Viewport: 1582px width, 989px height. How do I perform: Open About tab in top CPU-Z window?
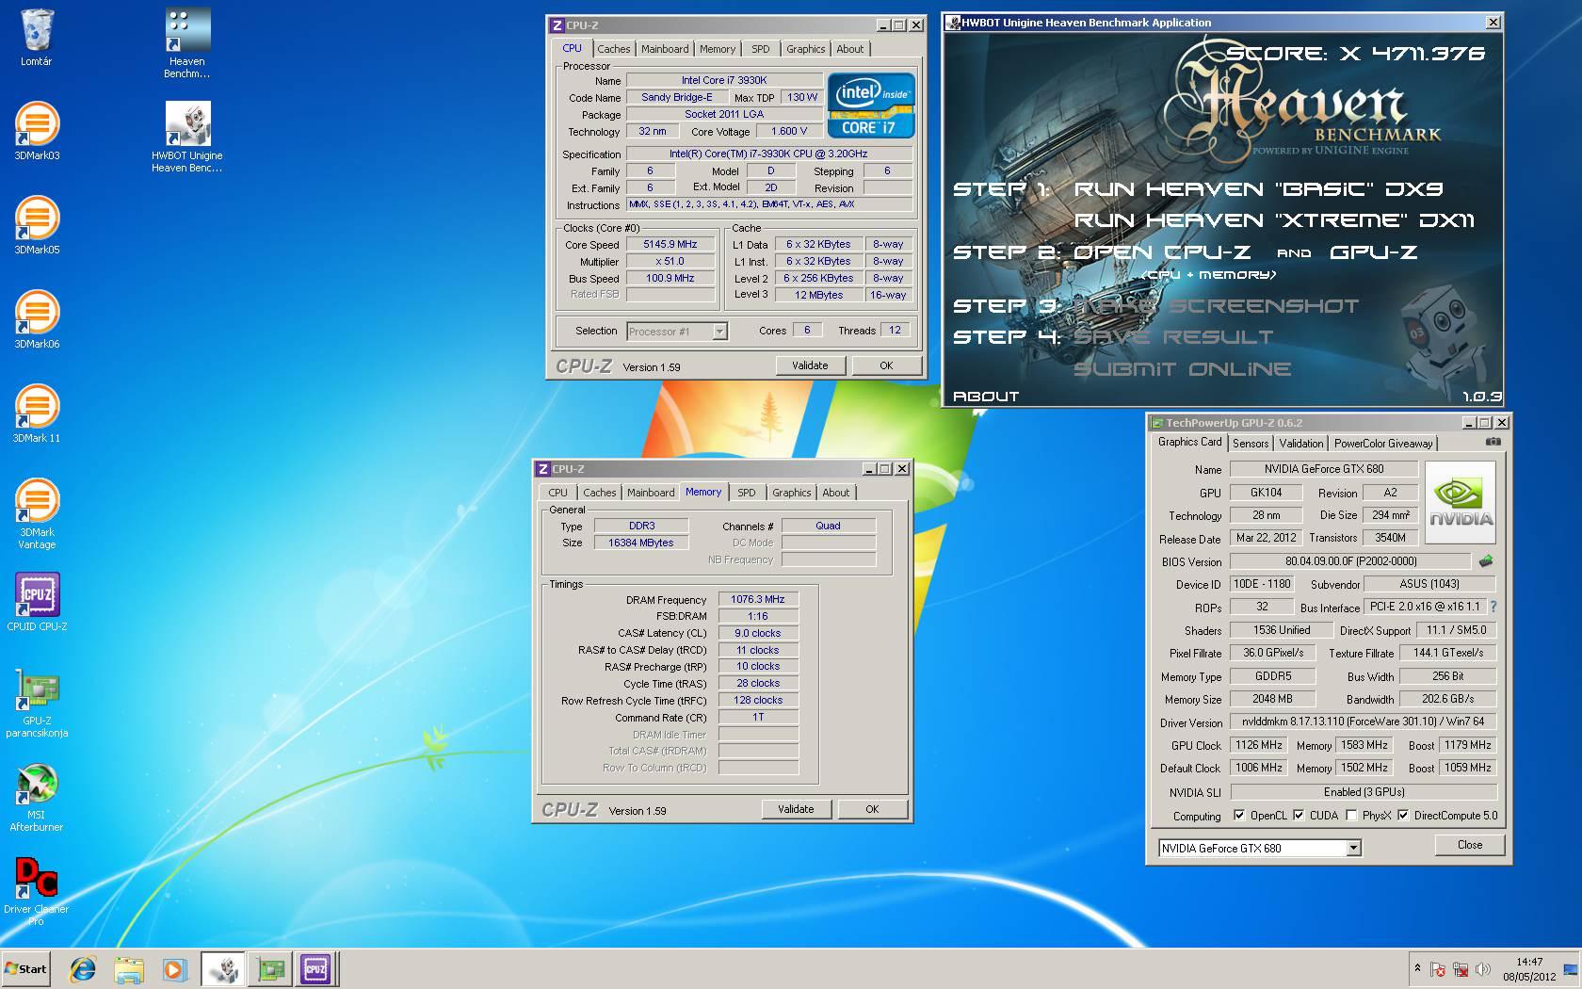click(849, 49)
